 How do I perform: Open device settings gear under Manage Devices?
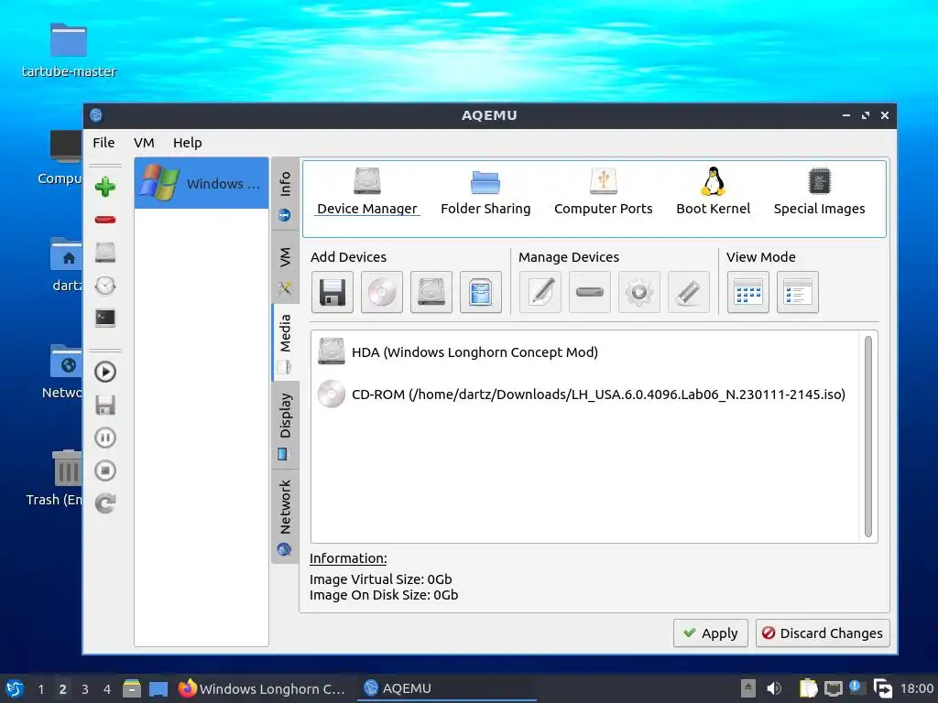638,292
